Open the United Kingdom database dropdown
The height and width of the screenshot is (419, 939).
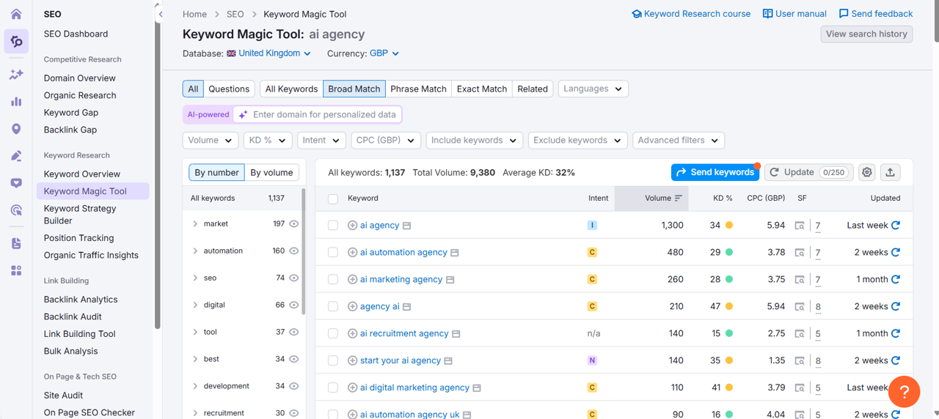click(268, 53)
